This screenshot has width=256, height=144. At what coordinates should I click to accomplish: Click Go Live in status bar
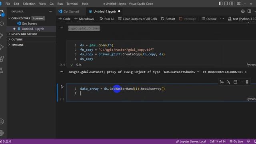point(236,141)
